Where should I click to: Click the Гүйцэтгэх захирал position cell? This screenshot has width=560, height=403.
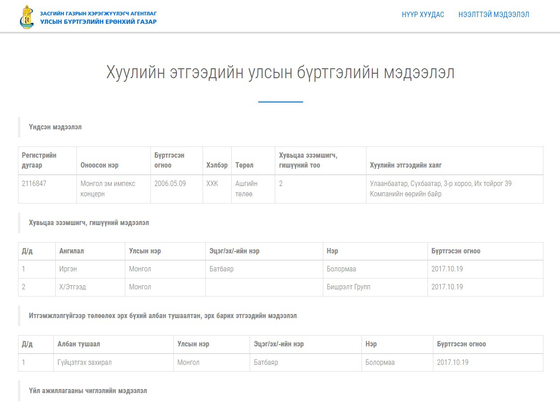click(x=114, y=362)
